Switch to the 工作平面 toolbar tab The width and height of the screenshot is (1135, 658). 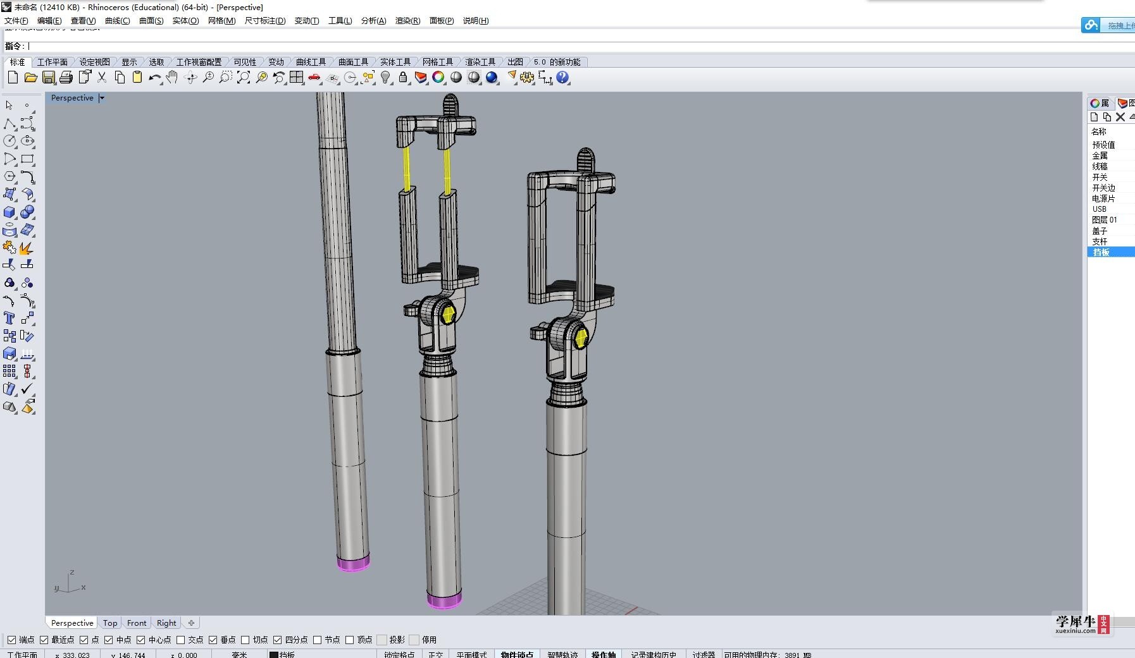(52, 62)
